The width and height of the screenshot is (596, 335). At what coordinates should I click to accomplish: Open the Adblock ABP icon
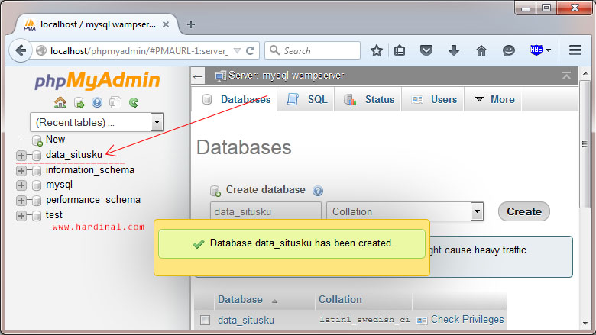(x=536, y=50)
